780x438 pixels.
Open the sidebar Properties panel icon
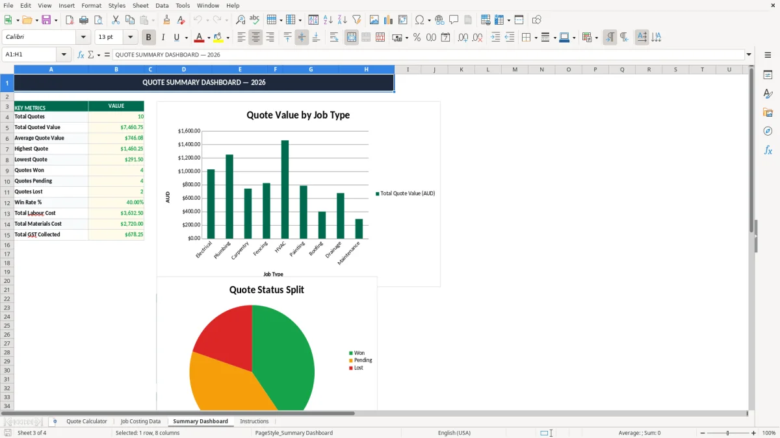click(768, 75)
